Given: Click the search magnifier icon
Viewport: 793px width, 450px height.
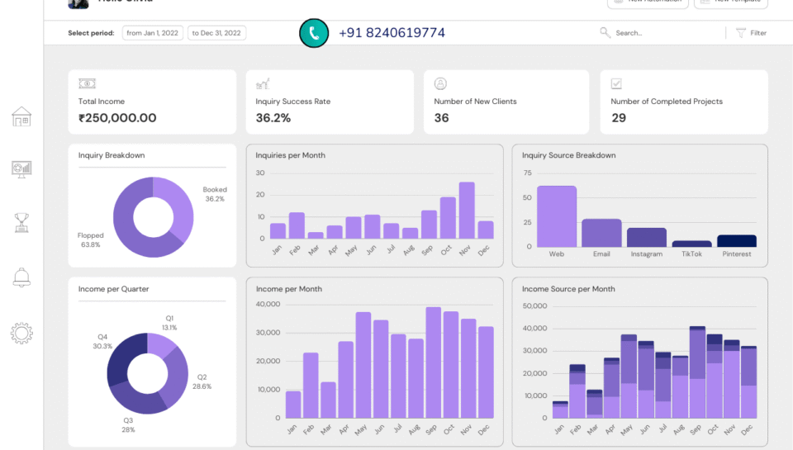Looking at the screenshot, I should pos(605,33).
